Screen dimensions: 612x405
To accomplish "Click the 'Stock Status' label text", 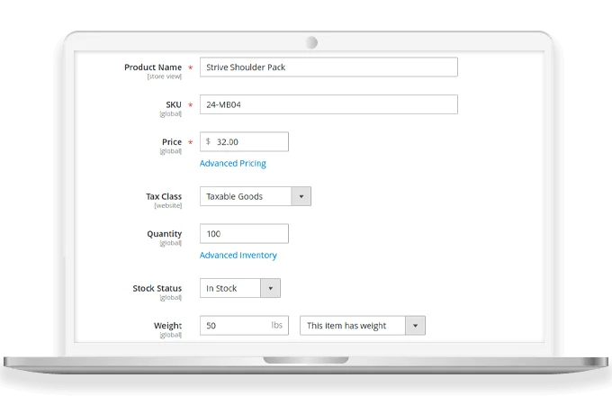I will tap(157, 288).
